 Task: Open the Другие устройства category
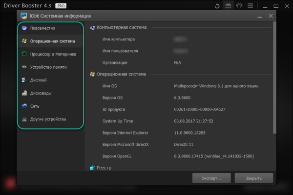click(51, 119)
